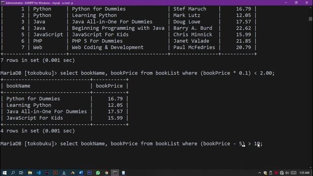This screenshot has height=176, width=313.
Task: Launch Visual Studio Code from taskbar
Action: (39, 173)
